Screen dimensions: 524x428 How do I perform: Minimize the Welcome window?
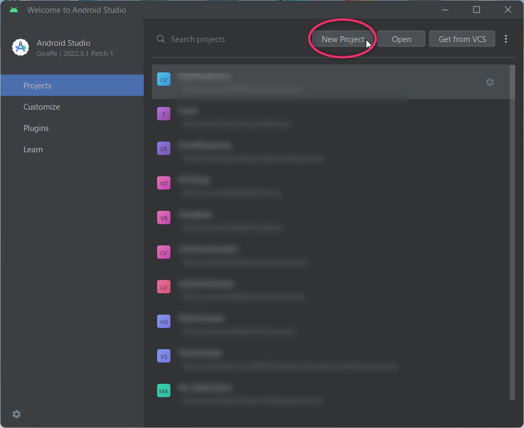[x=445, y=10]
